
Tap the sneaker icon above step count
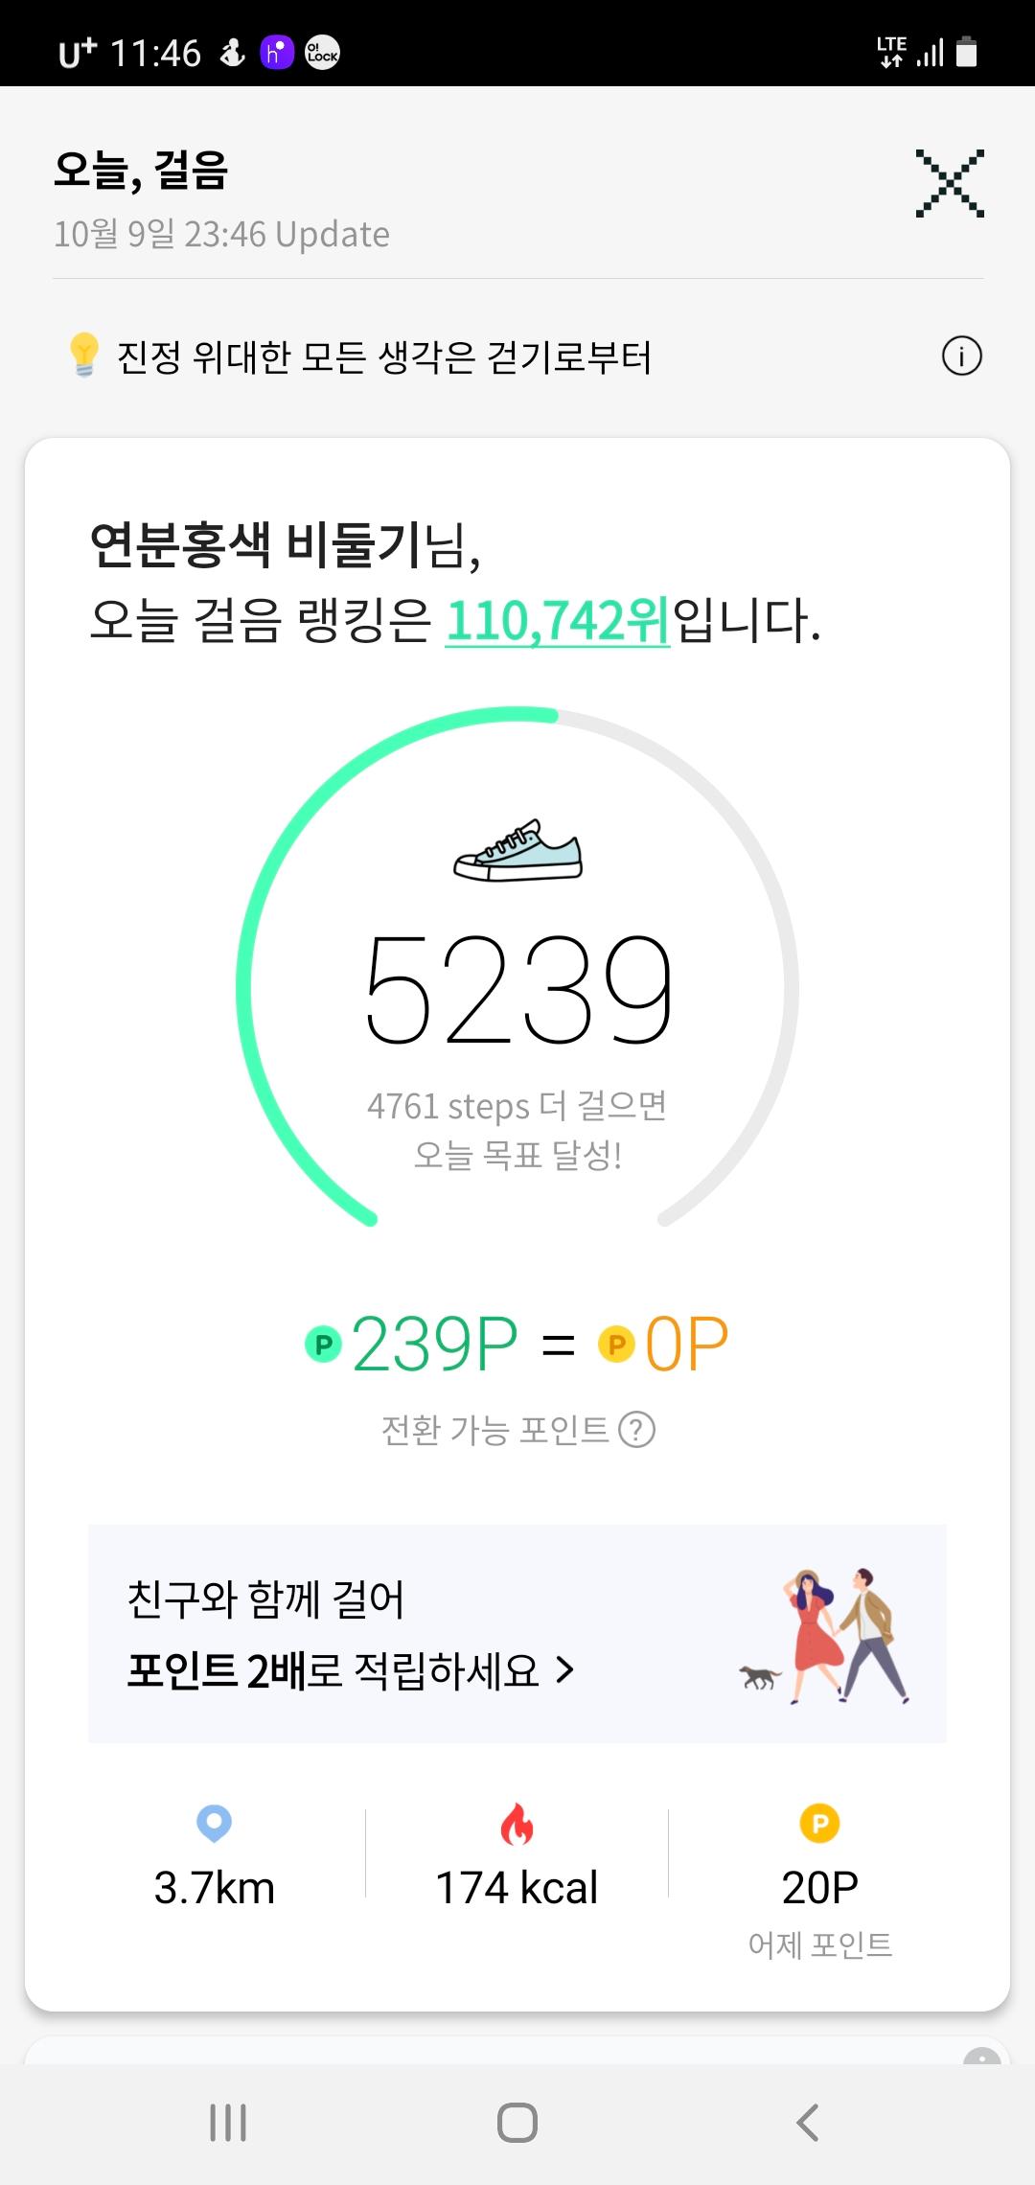click(517, 850)
